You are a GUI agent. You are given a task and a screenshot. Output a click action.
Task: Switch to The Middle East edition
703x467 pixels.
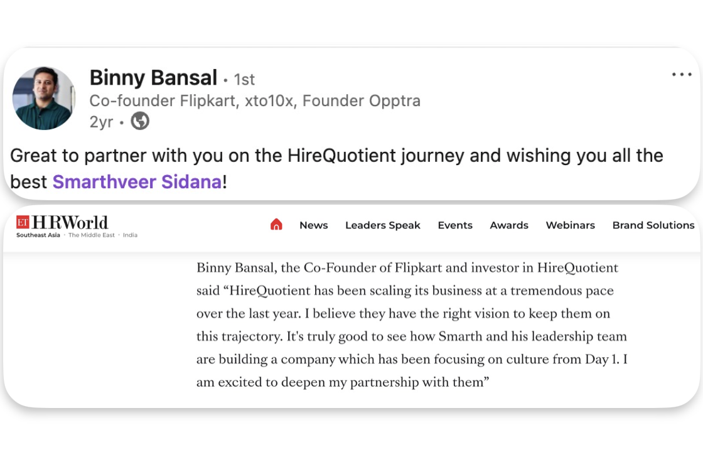[92, 235]
